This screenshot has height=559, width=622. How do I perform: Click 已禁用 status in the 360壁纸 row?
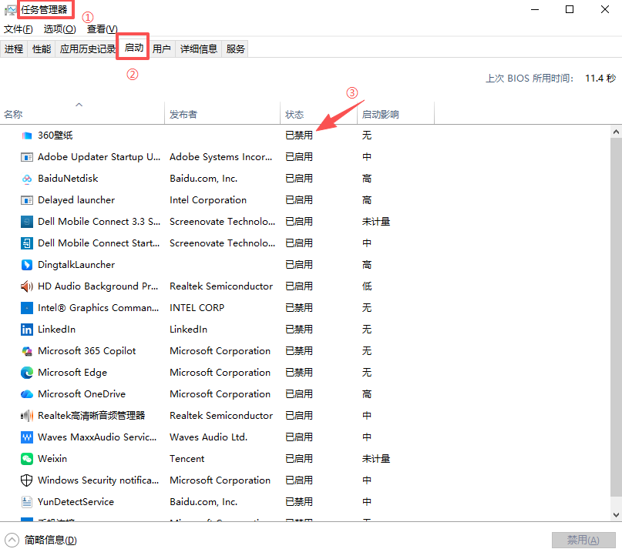click(x=299, y=136)
